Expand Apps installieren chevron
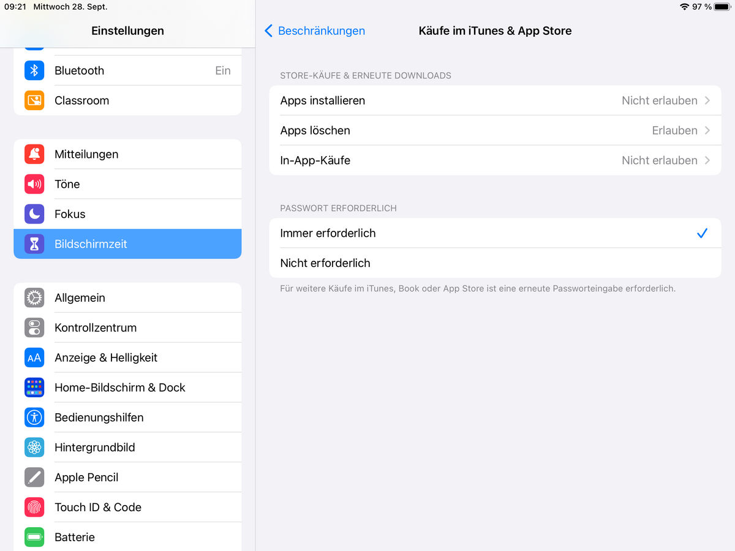The height and width of the screenshot is (551, 735). pos(707,100)
